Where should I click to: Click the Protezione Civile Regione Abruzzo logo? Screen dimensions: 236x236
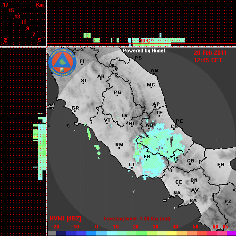tap(62, 62)
